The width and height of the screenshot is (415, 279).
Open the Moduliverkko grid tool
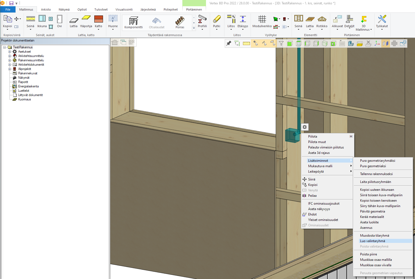pyautogui.click(x=262, y=21)
